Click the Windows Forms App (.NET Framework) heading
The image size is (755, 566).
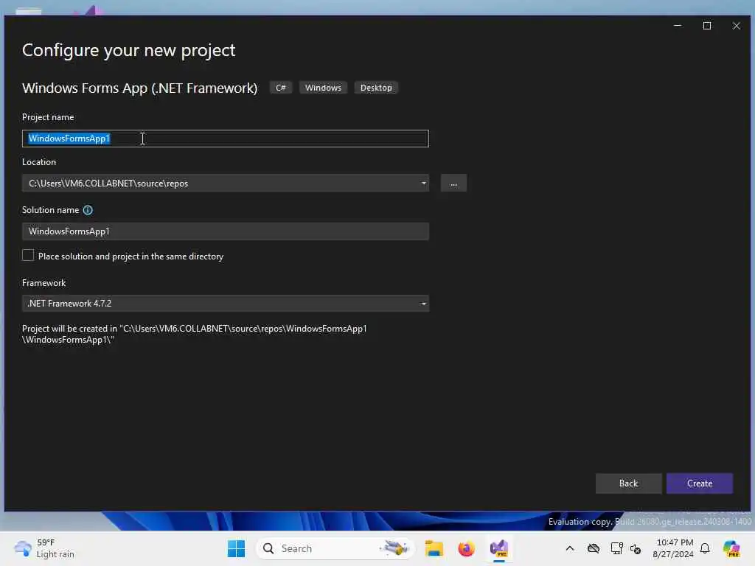point(139,88)
